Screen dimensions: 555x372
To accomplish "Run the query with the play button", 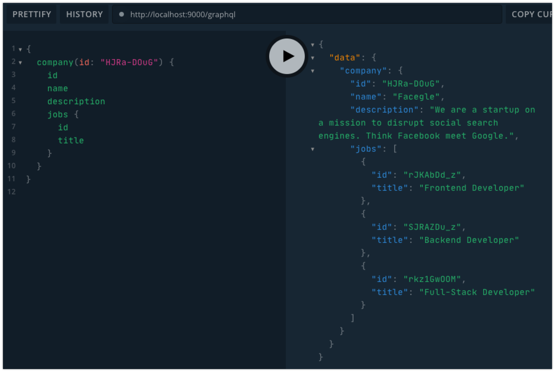I will click(286, 56).
